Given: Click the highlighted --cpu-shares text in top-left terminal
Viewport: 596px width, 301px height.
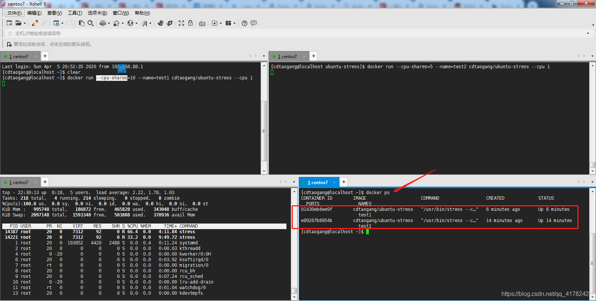Looking at the screenshot, I should (x=112, y=78).
